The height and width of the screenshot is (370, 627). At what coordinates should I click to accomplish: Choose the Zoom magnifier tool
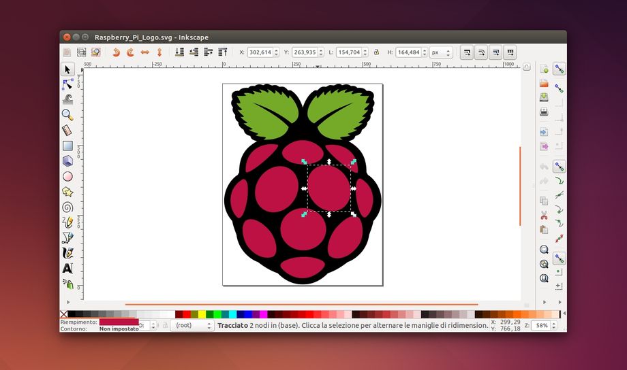tap(67, 114)
